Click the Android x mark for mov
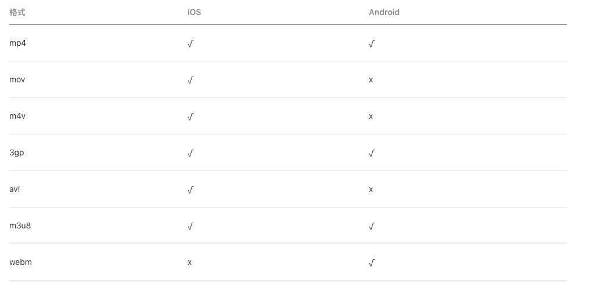 click(371, 80)
